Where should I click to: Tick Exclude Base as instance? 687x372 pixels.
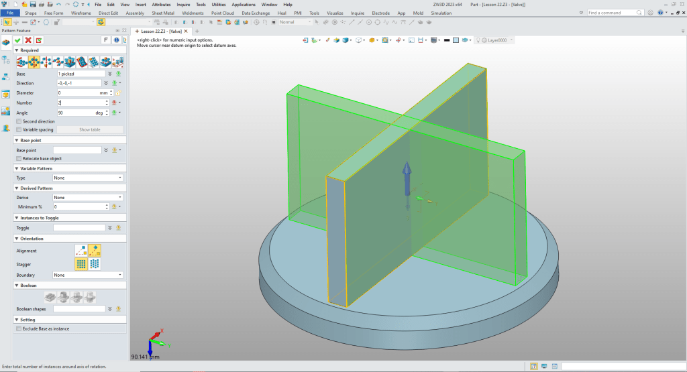pos(19,328)
